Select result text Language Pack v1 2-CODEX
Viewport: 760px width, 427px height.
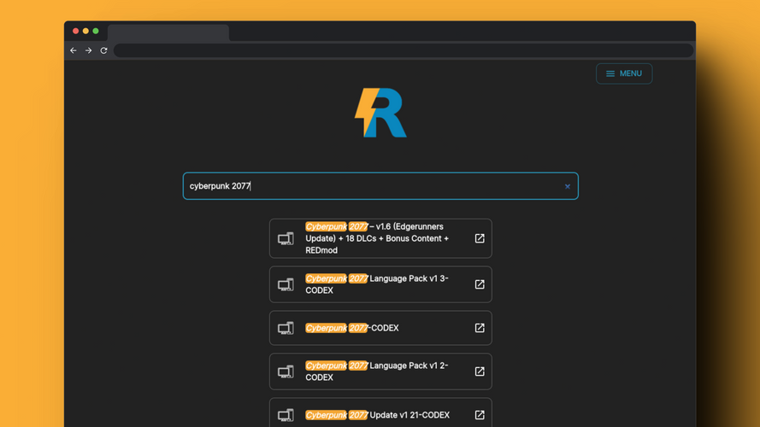[377, 371]
